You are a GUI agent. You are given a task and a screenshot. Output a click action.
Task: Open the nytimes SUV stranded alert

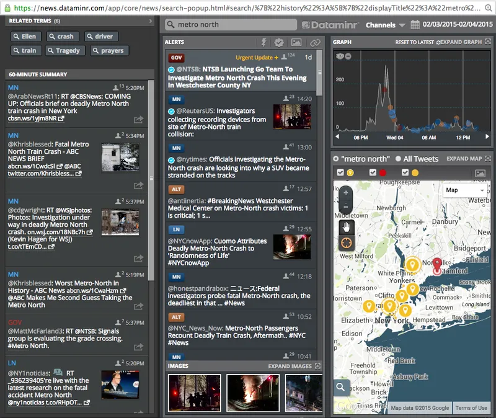pos(241,161)
